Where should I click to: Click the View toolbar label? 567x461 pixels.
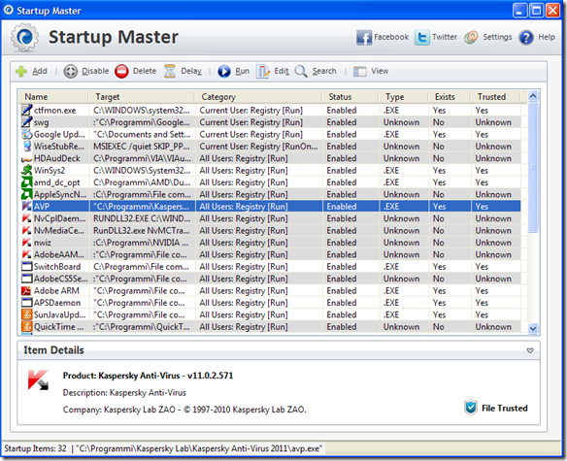380,71
